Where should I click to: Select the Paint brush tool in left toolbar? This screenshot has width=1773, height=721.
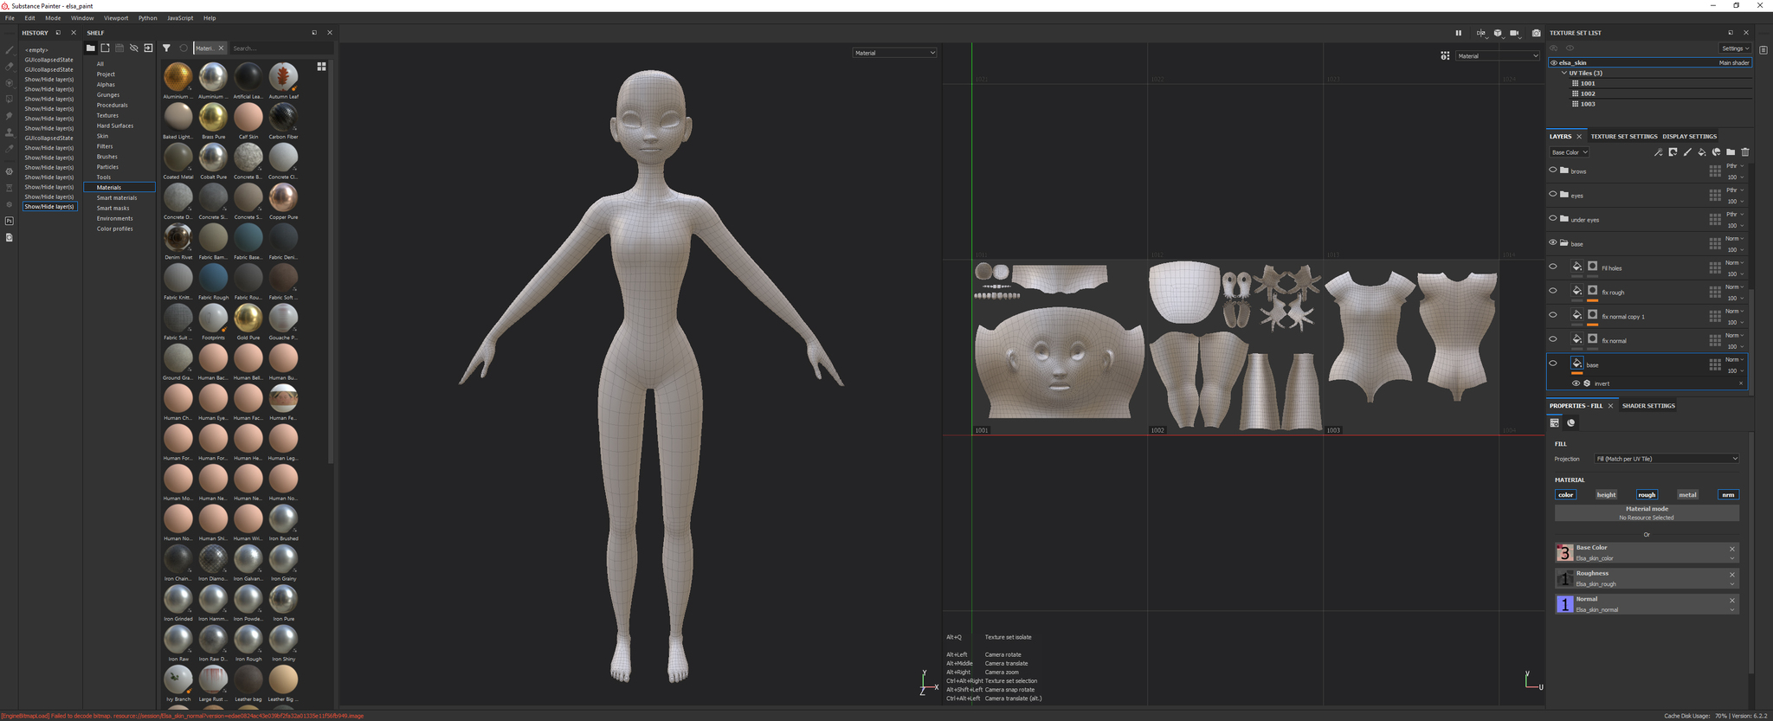[x=10, y=50]
